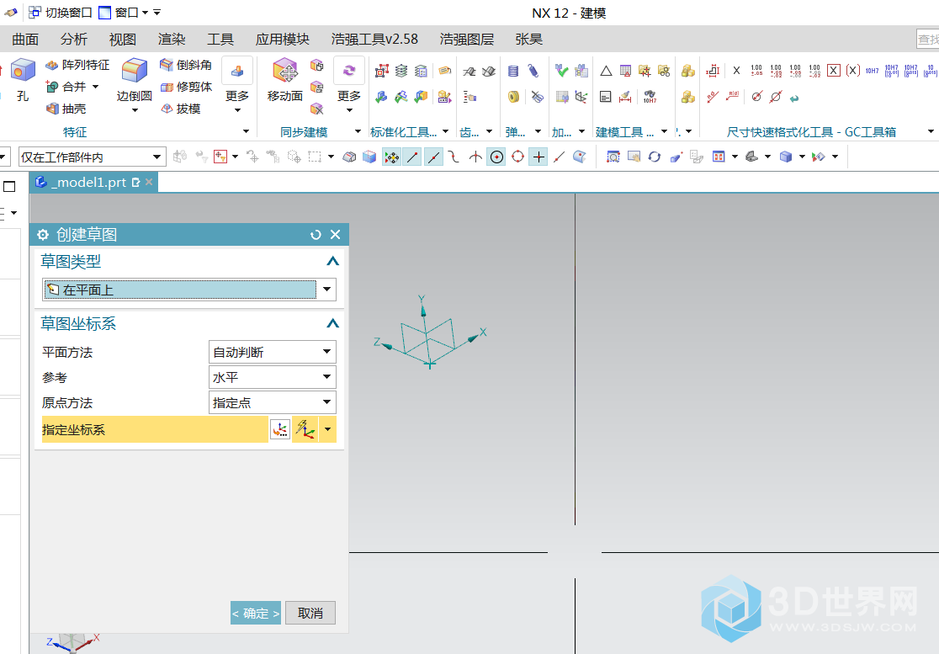Open the 张昊 ribbon tab

[x=528, y=40]
